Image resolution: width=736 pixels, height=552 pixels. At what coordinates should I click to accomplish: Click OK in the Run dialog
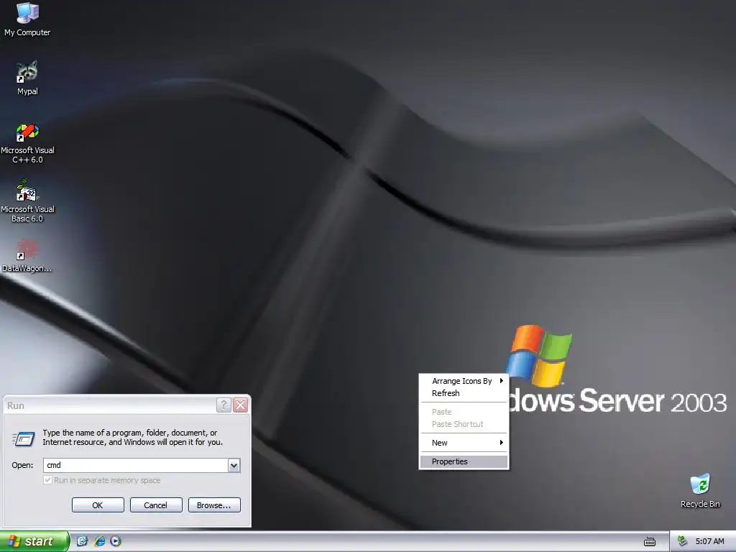(x=98, y=505)
